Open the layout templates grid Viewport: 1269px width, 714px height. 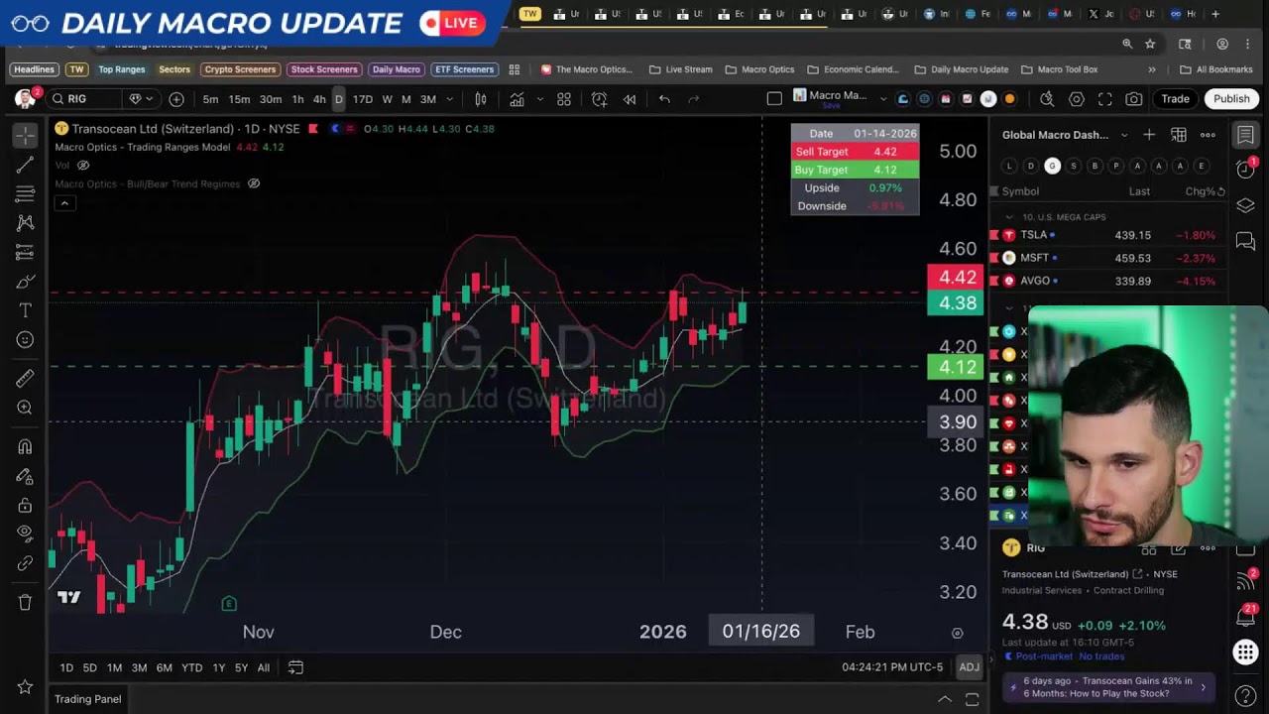pyautogui.click(x=563, y=99)
